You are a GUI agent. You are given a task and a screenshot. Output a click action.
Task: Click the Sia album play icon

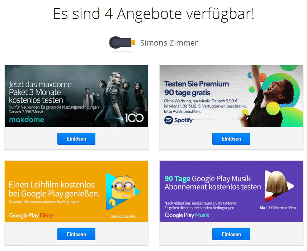tap(279, 186)
